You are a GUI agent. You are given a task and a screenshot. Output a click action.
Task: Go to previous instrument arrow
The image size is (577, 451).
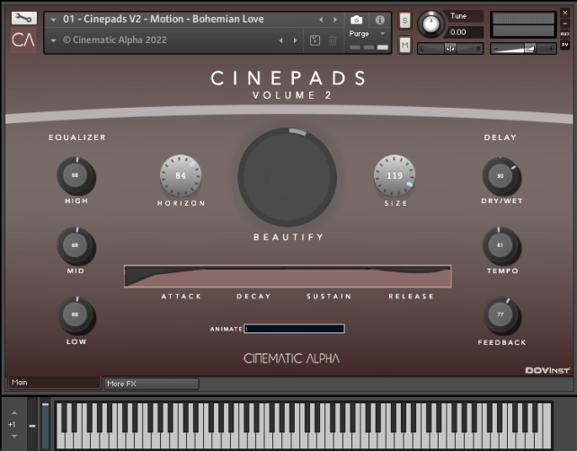click(x=321, y=20)
